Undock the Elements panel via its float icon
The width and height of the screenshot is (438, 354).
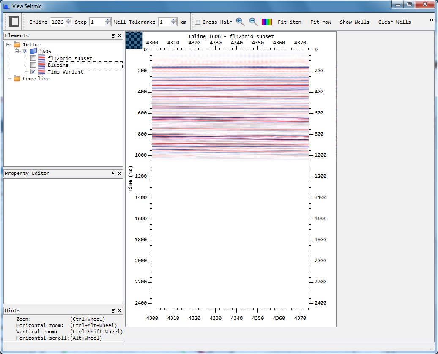click(112, 35)
